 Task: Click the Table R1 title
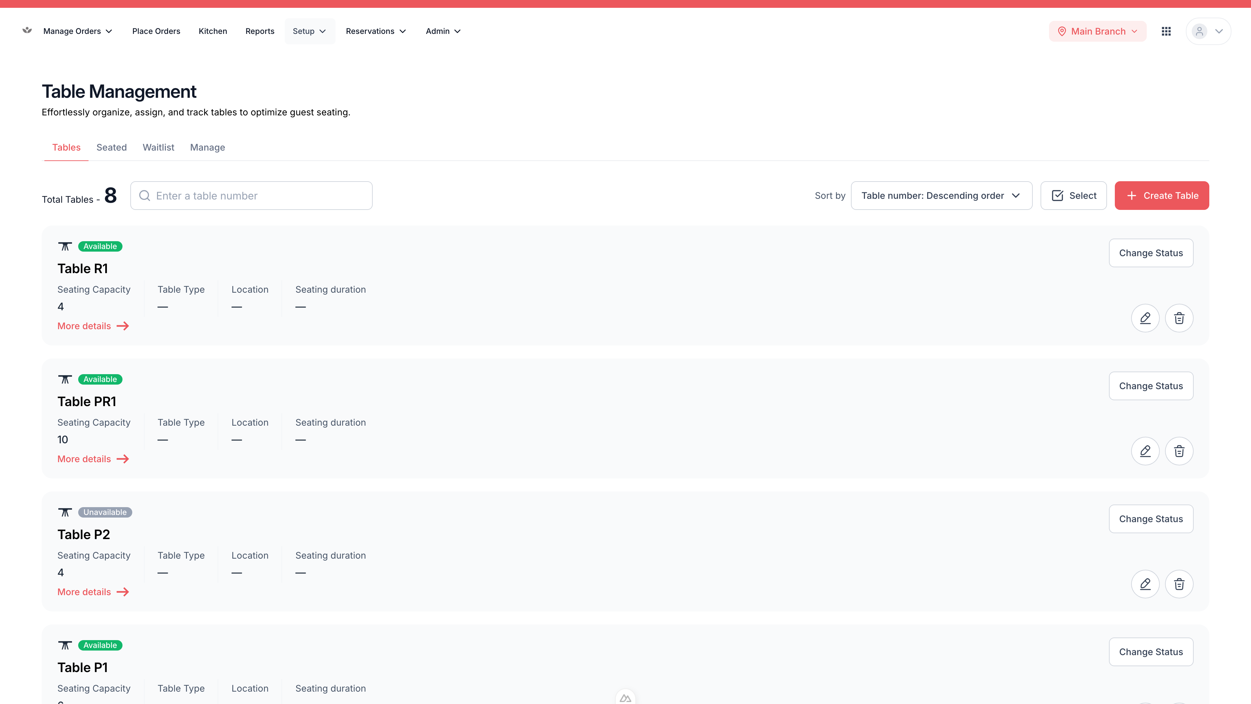pos(82,268)
